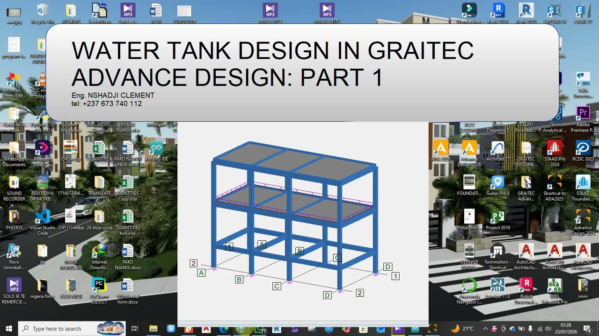Show hidden system tray icons
The height and width of the screenshot is (336, 599).
coord(485,329)
